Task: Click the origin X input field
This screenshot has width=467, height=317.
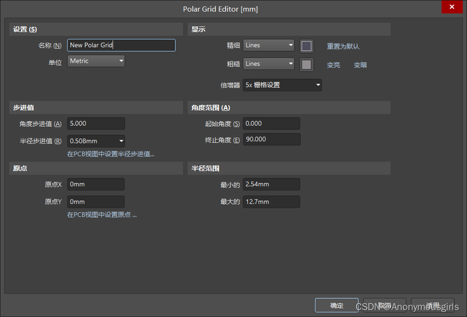Action: tap(96, 184)
